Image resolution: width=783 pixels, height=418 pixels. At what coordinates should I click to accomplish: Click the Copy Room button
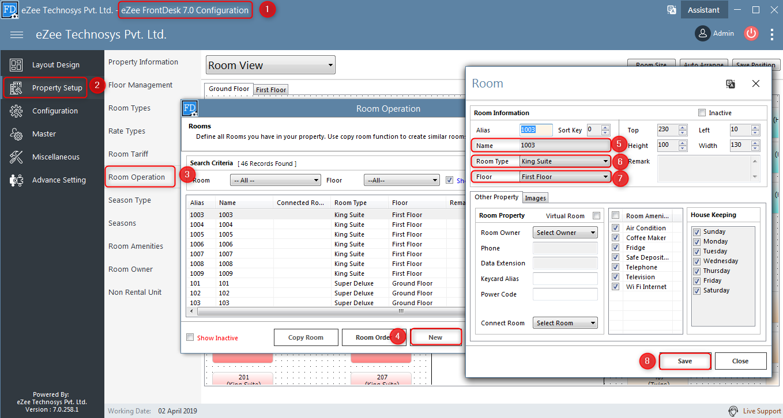[306, 337]
